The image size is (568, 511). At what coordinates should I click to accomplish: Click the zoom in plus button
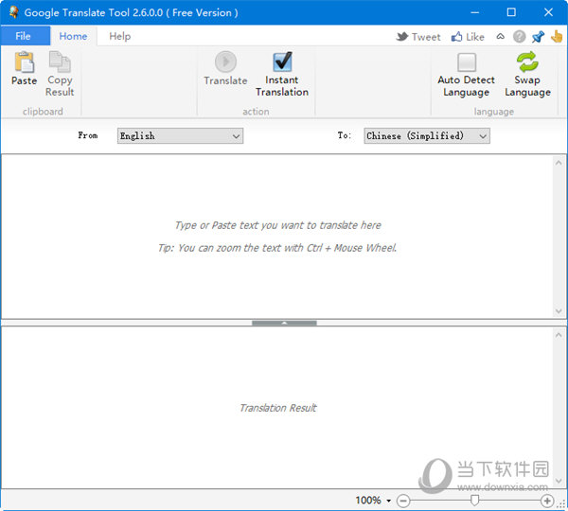pos(547,501)
